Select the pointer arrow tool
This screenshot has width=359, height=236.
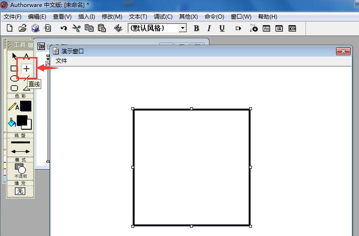coord(14,56)
